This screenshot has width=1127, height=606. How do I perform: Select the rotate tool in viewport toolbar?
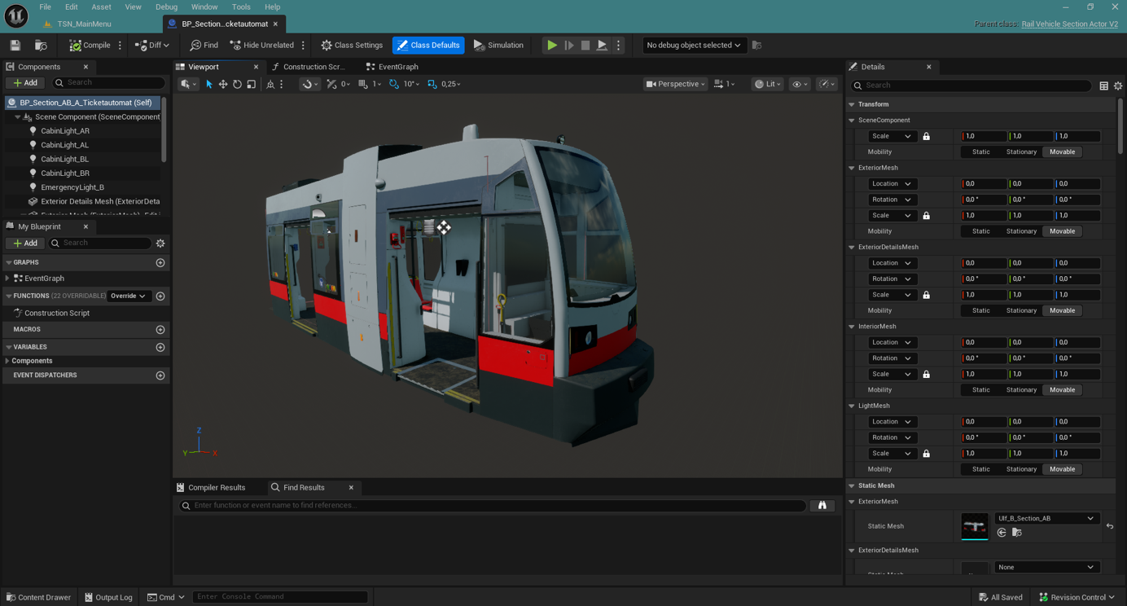pos(237,84)
